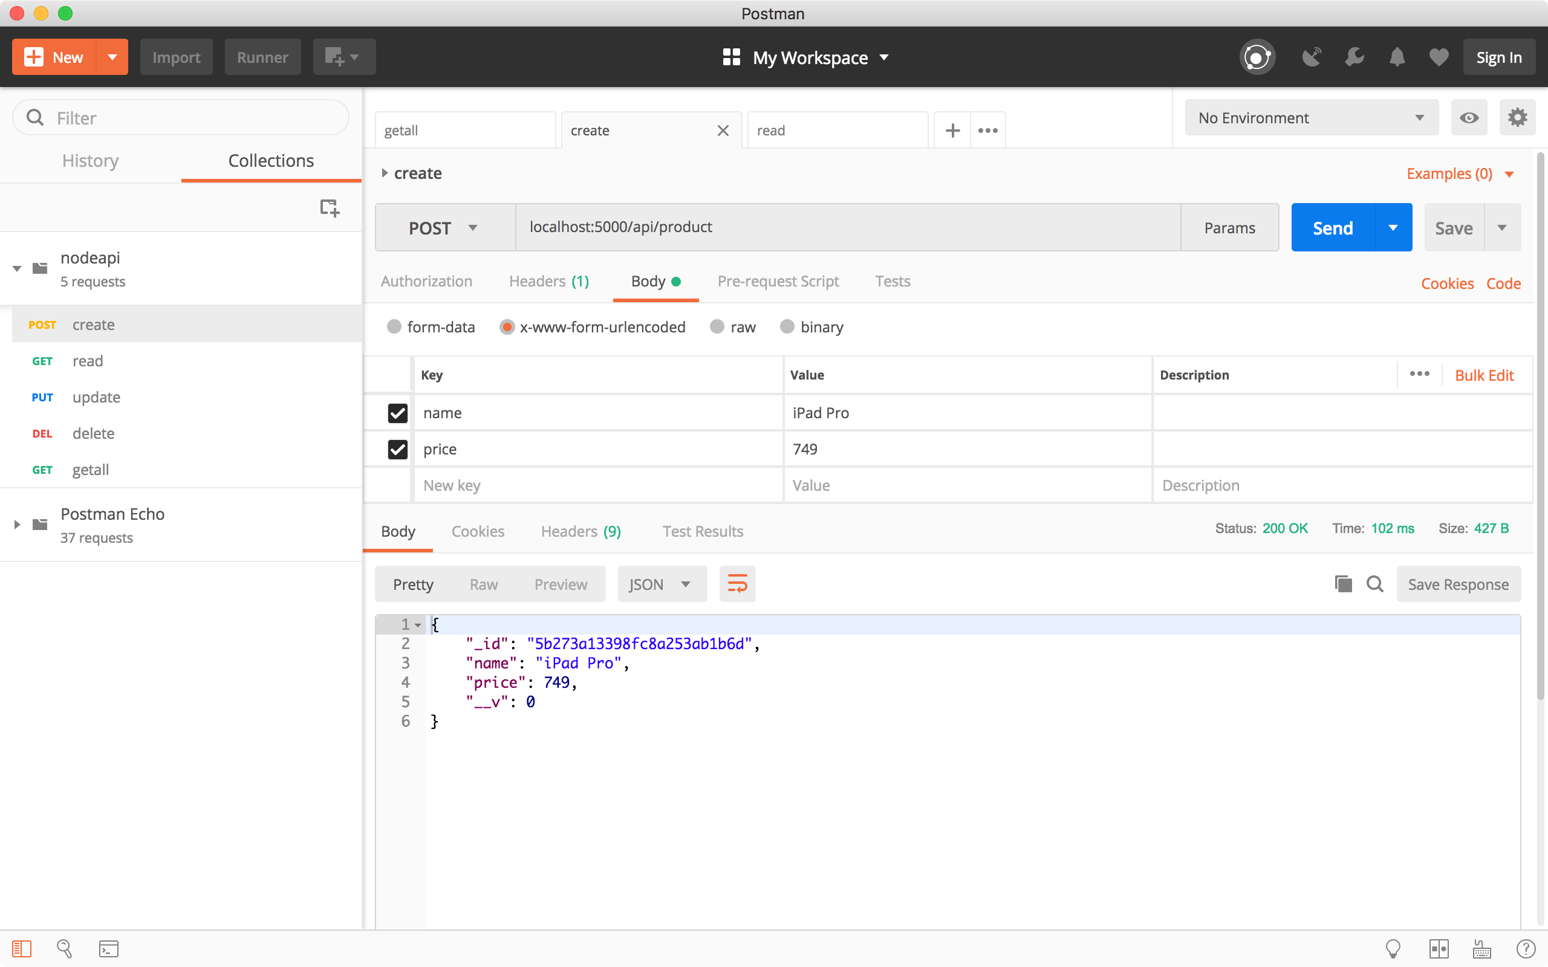Click the Import button
This screenshot has width=1548, height=967.
[x=176, y=57]
